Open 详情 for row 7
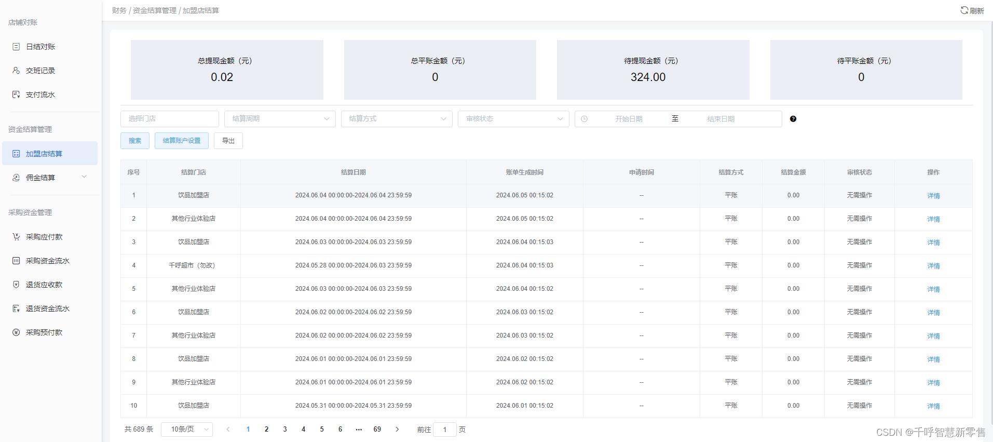This screenshot has width=993, height=442. coord(933,336)
